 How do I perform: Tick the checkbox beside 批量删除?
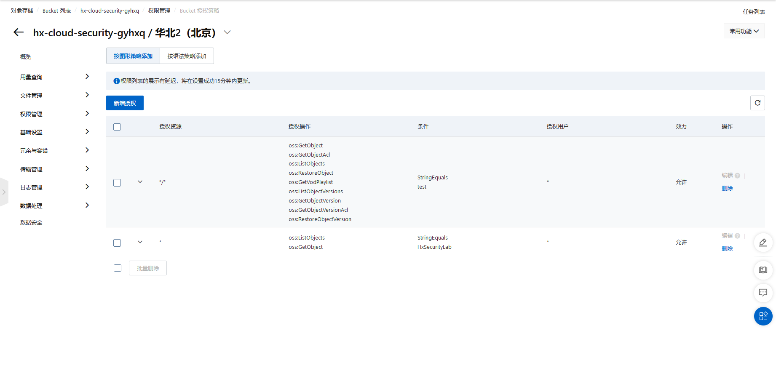(x=118, y=268)
